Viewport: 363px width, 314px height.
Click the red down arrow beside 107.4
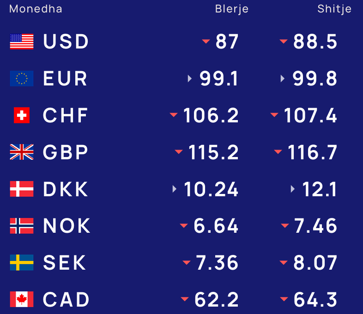coord(274,115)
